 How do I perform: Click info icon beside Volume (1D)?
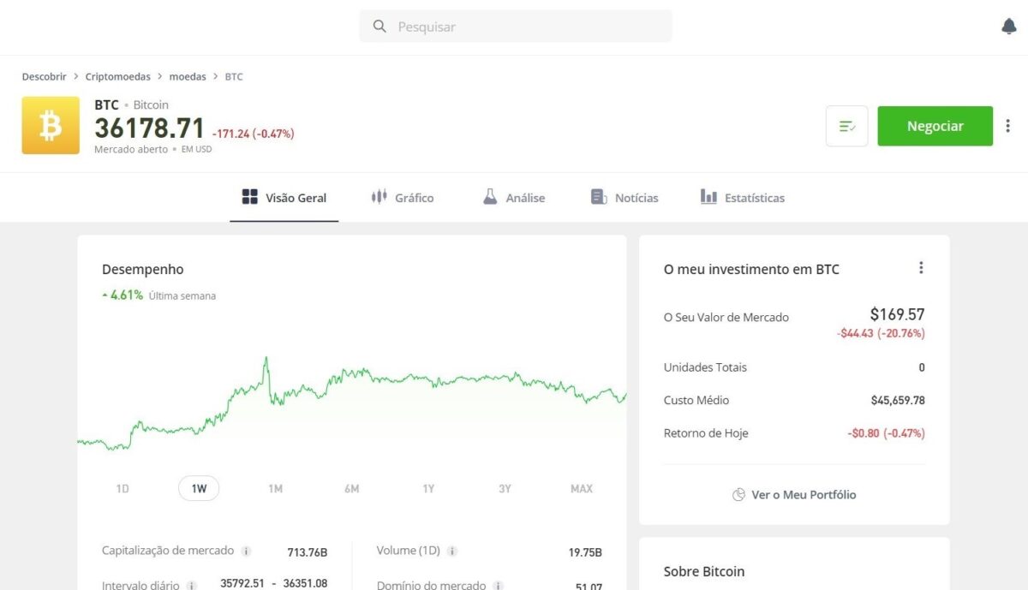(x=452, y=551)
